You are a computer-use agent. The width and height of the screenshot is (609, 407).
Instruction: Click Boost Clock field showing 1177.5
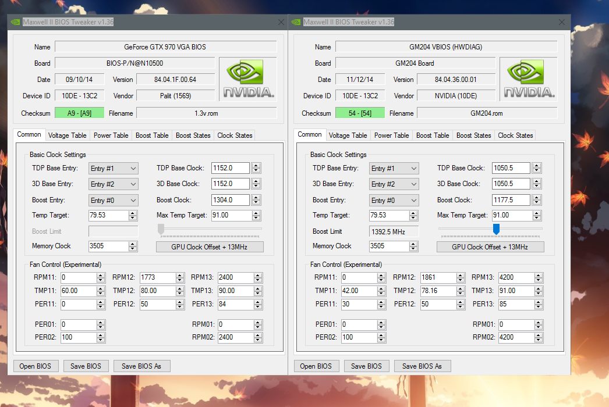coord(511,200)
